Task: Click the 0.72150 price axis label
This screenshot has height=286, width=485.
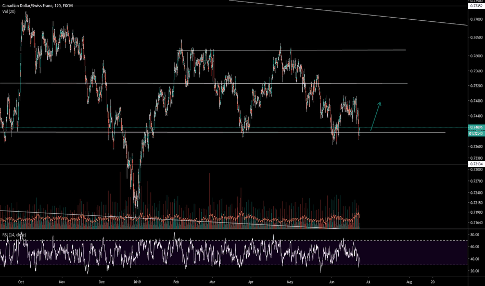Action: 476,203
